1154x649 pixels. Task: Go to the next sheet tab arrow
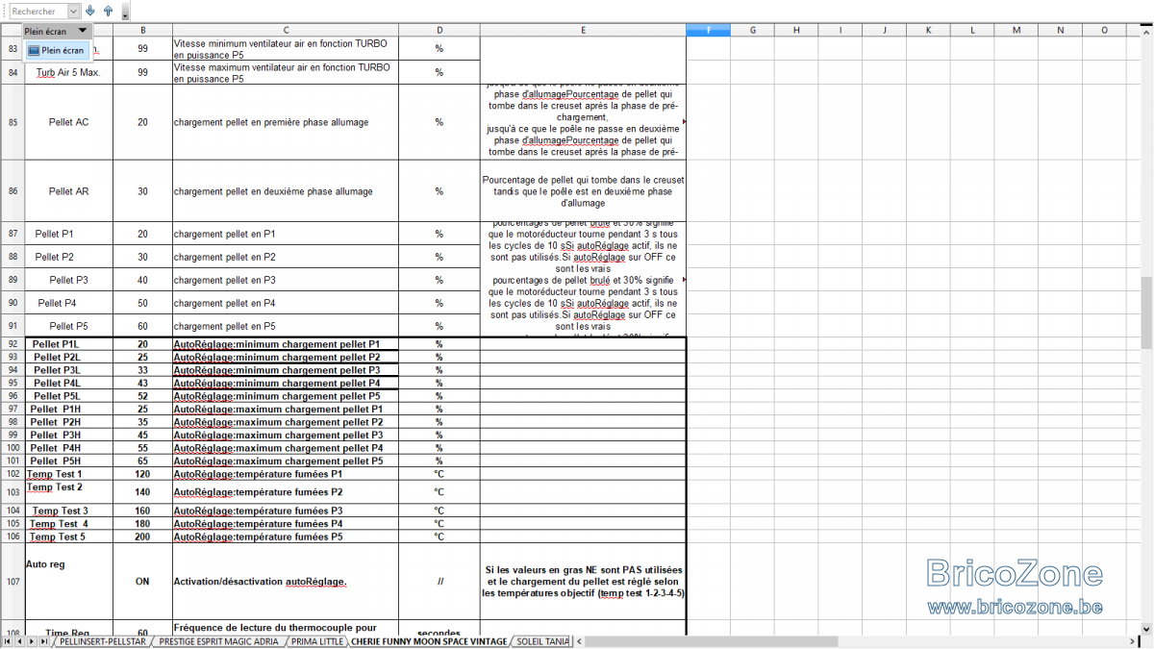point(32,641)
